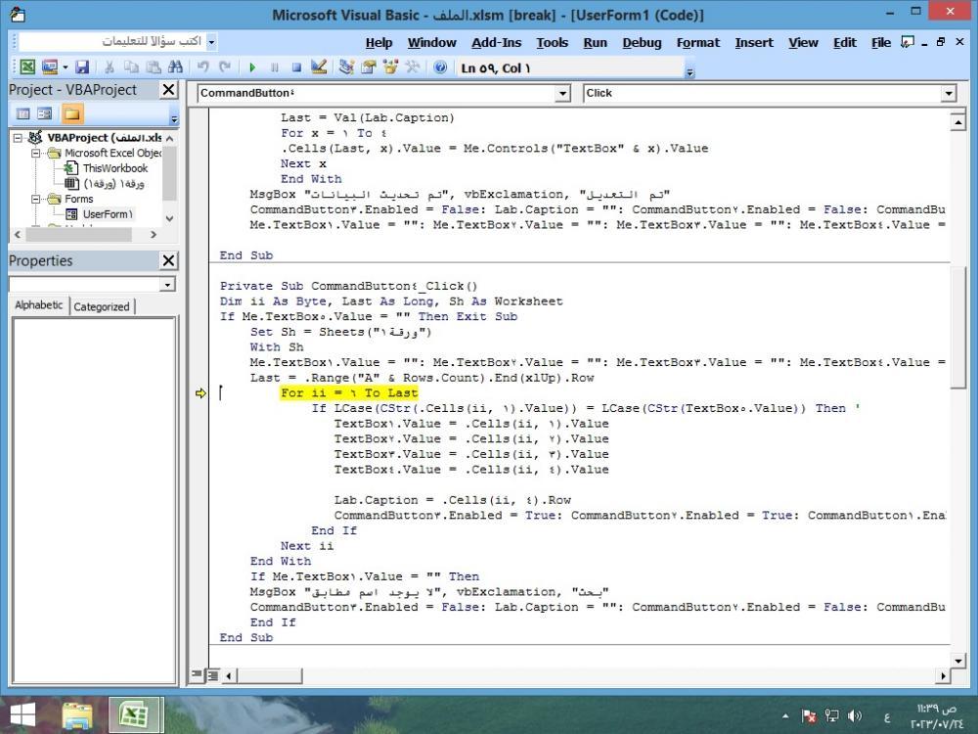
Task: Select the ورقة1 sheet tree item
Action: (x=113, y=184)
